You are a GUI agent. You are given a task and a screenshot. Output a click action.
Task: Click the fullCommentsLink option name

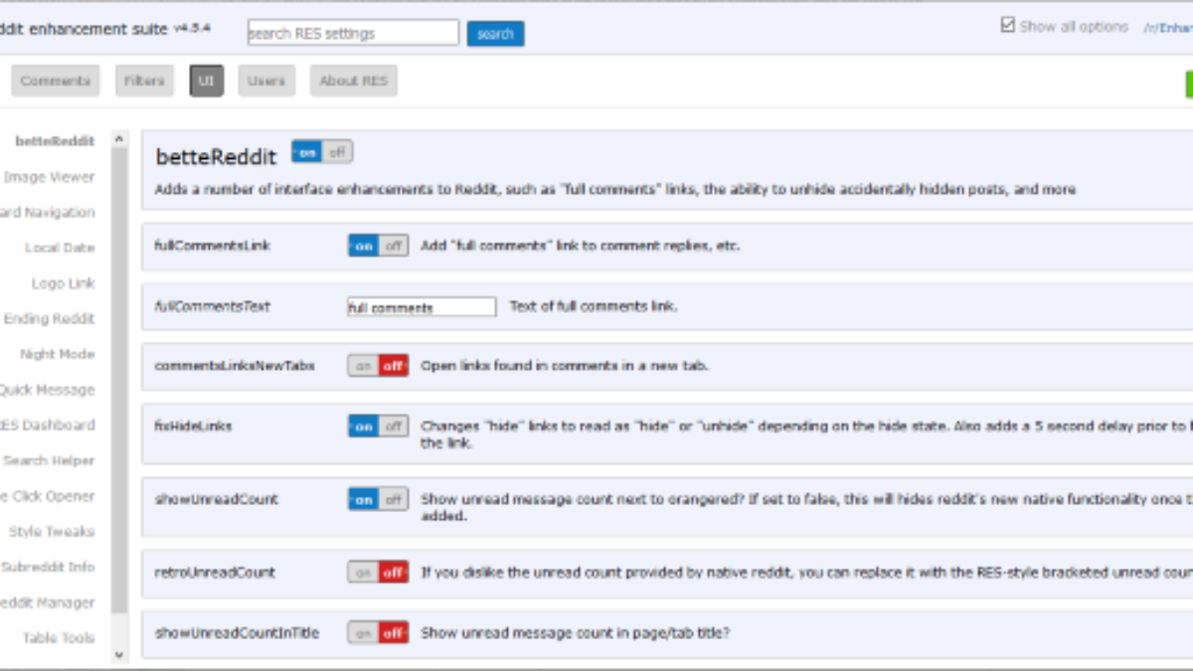[213, 246]
